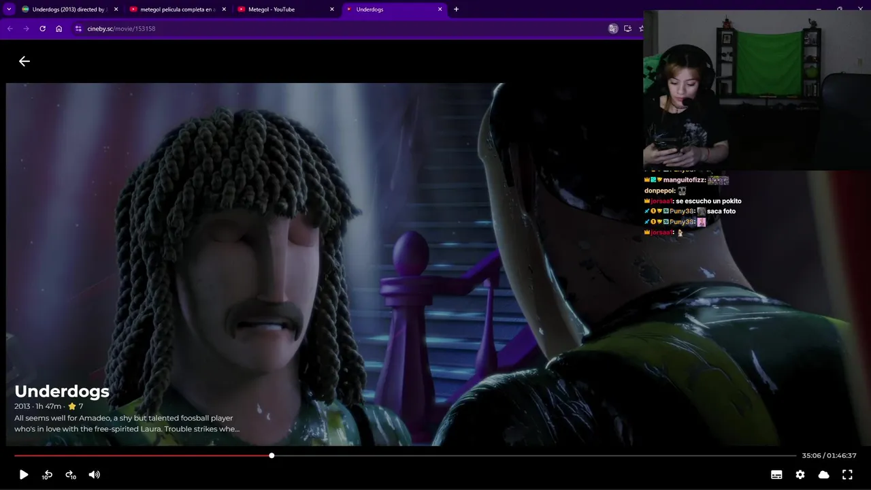Click the 'se escucho un pokito' message
871x490 pixels.
(708, 201)
